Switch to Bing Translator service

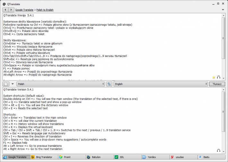44,157
